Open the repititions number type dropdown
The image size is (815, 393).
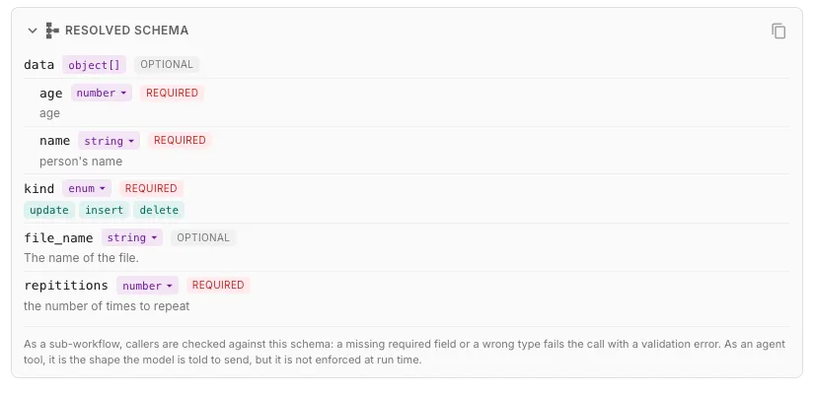point(148,286)
